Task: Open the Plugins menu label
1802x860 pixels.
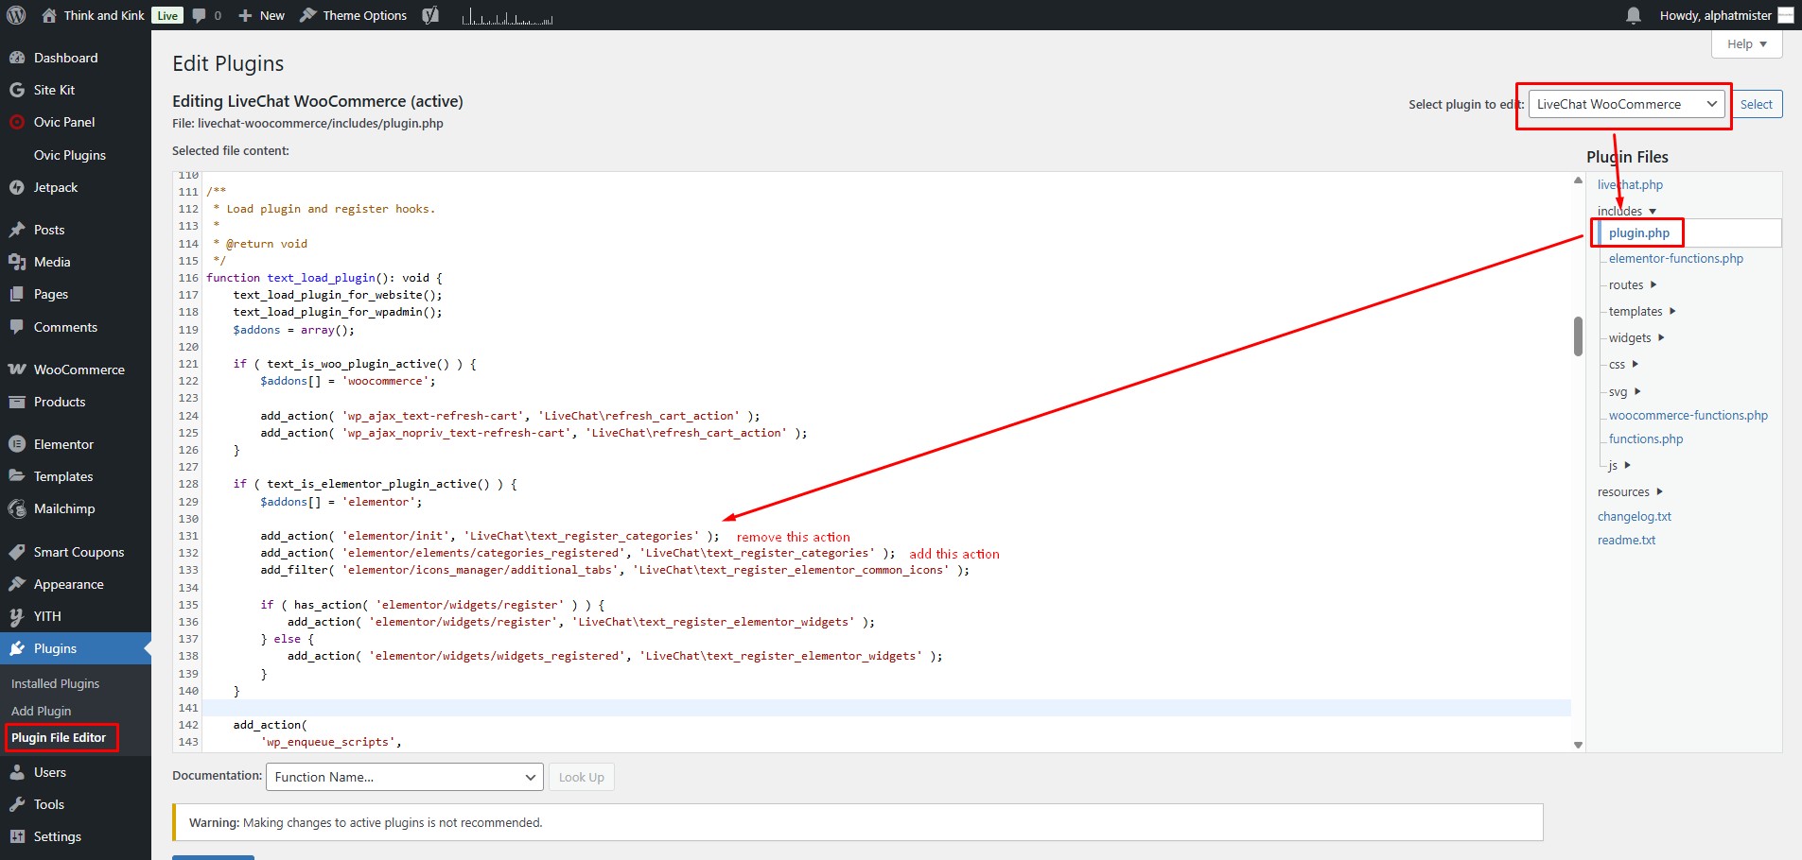Action: (55, 648)
